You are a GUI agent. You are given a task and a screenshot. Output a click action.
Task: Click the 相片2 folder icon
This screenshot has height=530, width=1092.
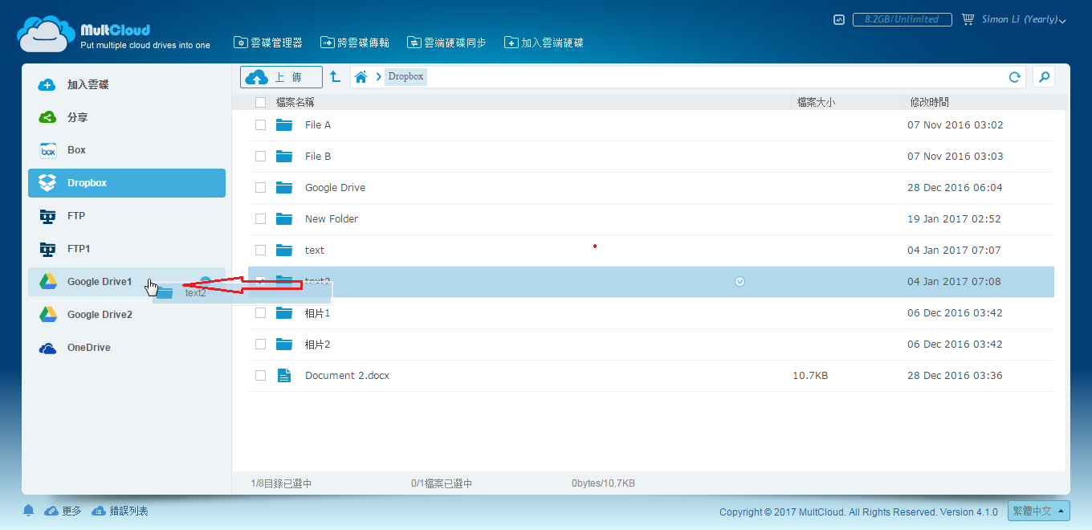pyautogui.click(x=284, y=344)
